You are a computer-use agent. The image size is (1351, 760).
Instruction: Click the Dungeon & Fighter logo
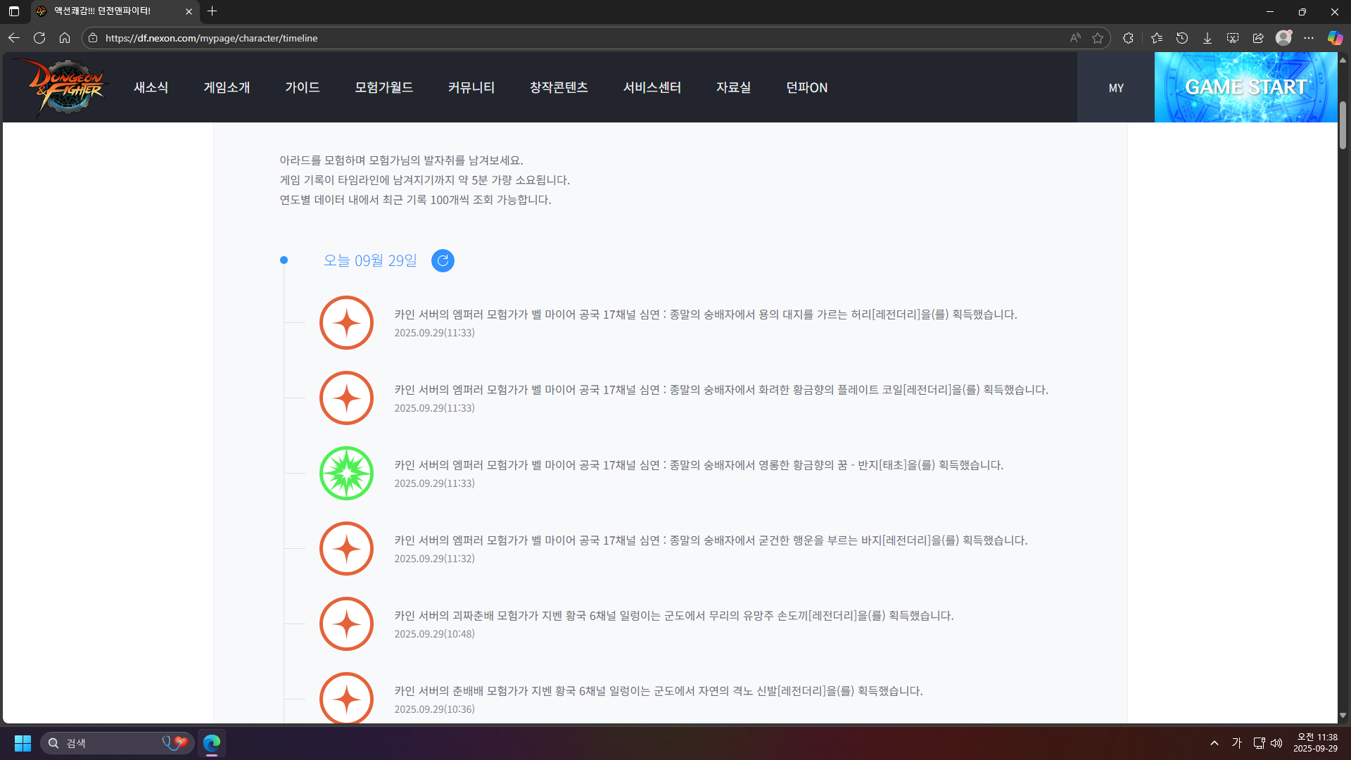67,87
